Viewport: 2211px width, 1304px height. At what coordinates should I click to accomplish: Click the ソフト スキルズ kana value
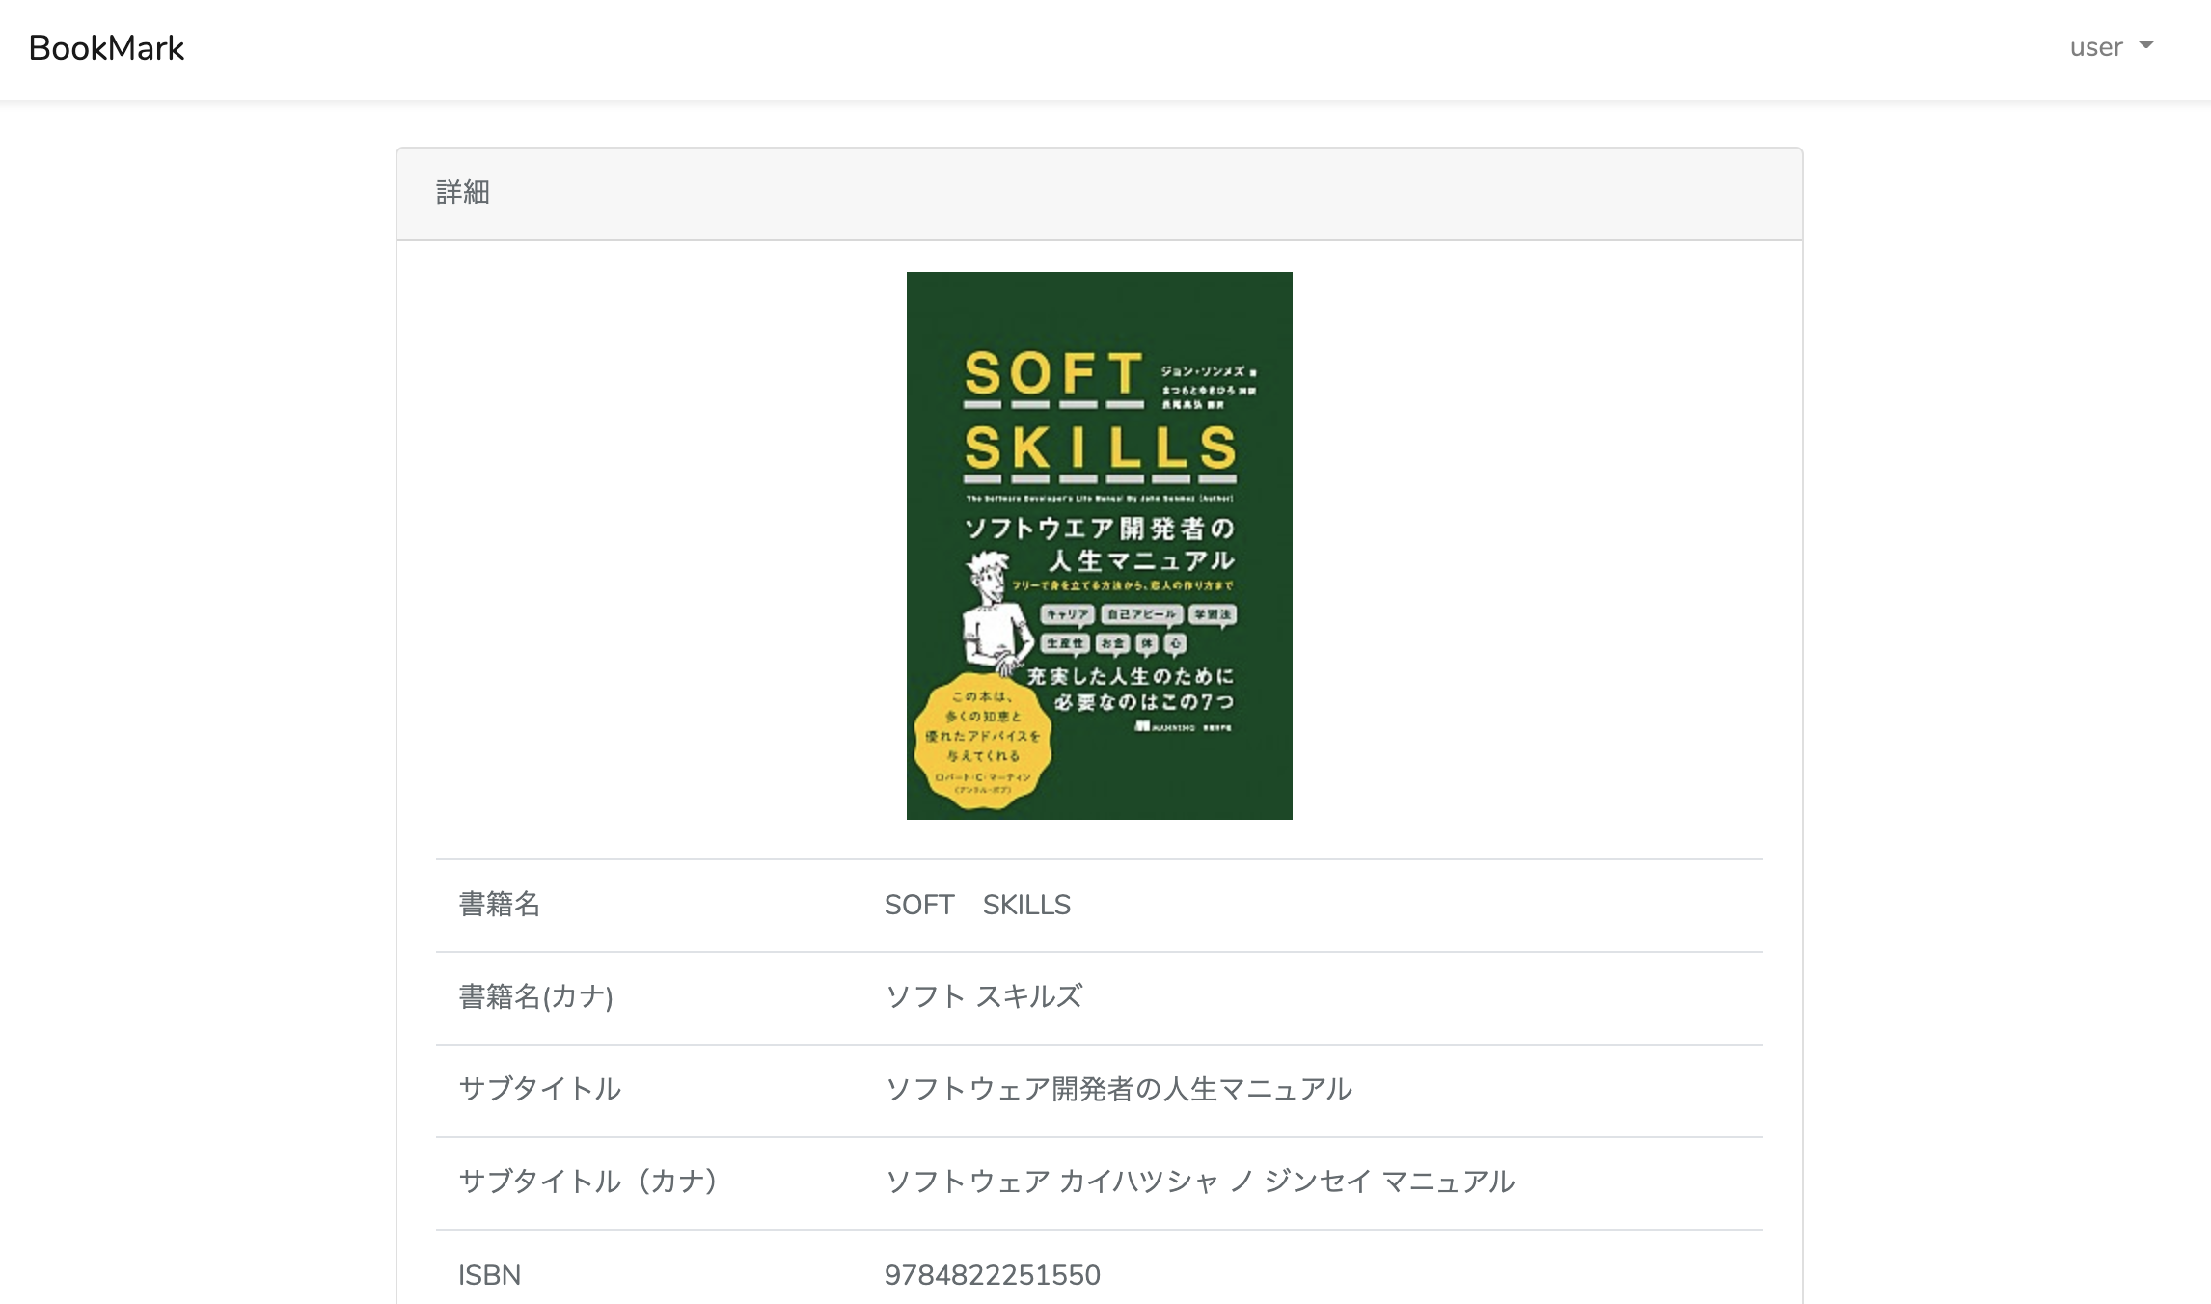pos(983,996)
